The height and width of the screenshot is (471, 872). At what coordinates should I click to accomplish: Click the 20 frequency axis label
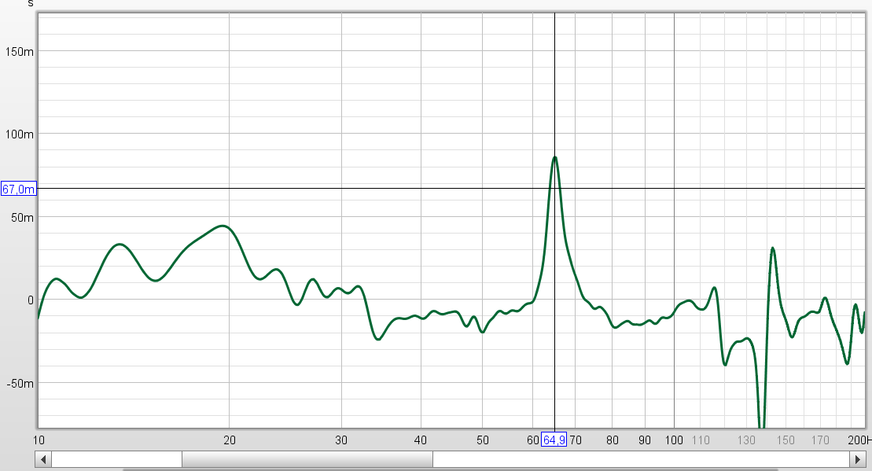point(229,440)
